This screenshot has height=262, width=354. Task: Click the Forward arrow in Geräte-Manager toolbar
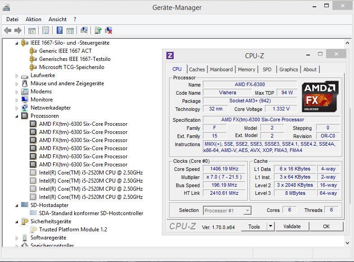(18, 30)
